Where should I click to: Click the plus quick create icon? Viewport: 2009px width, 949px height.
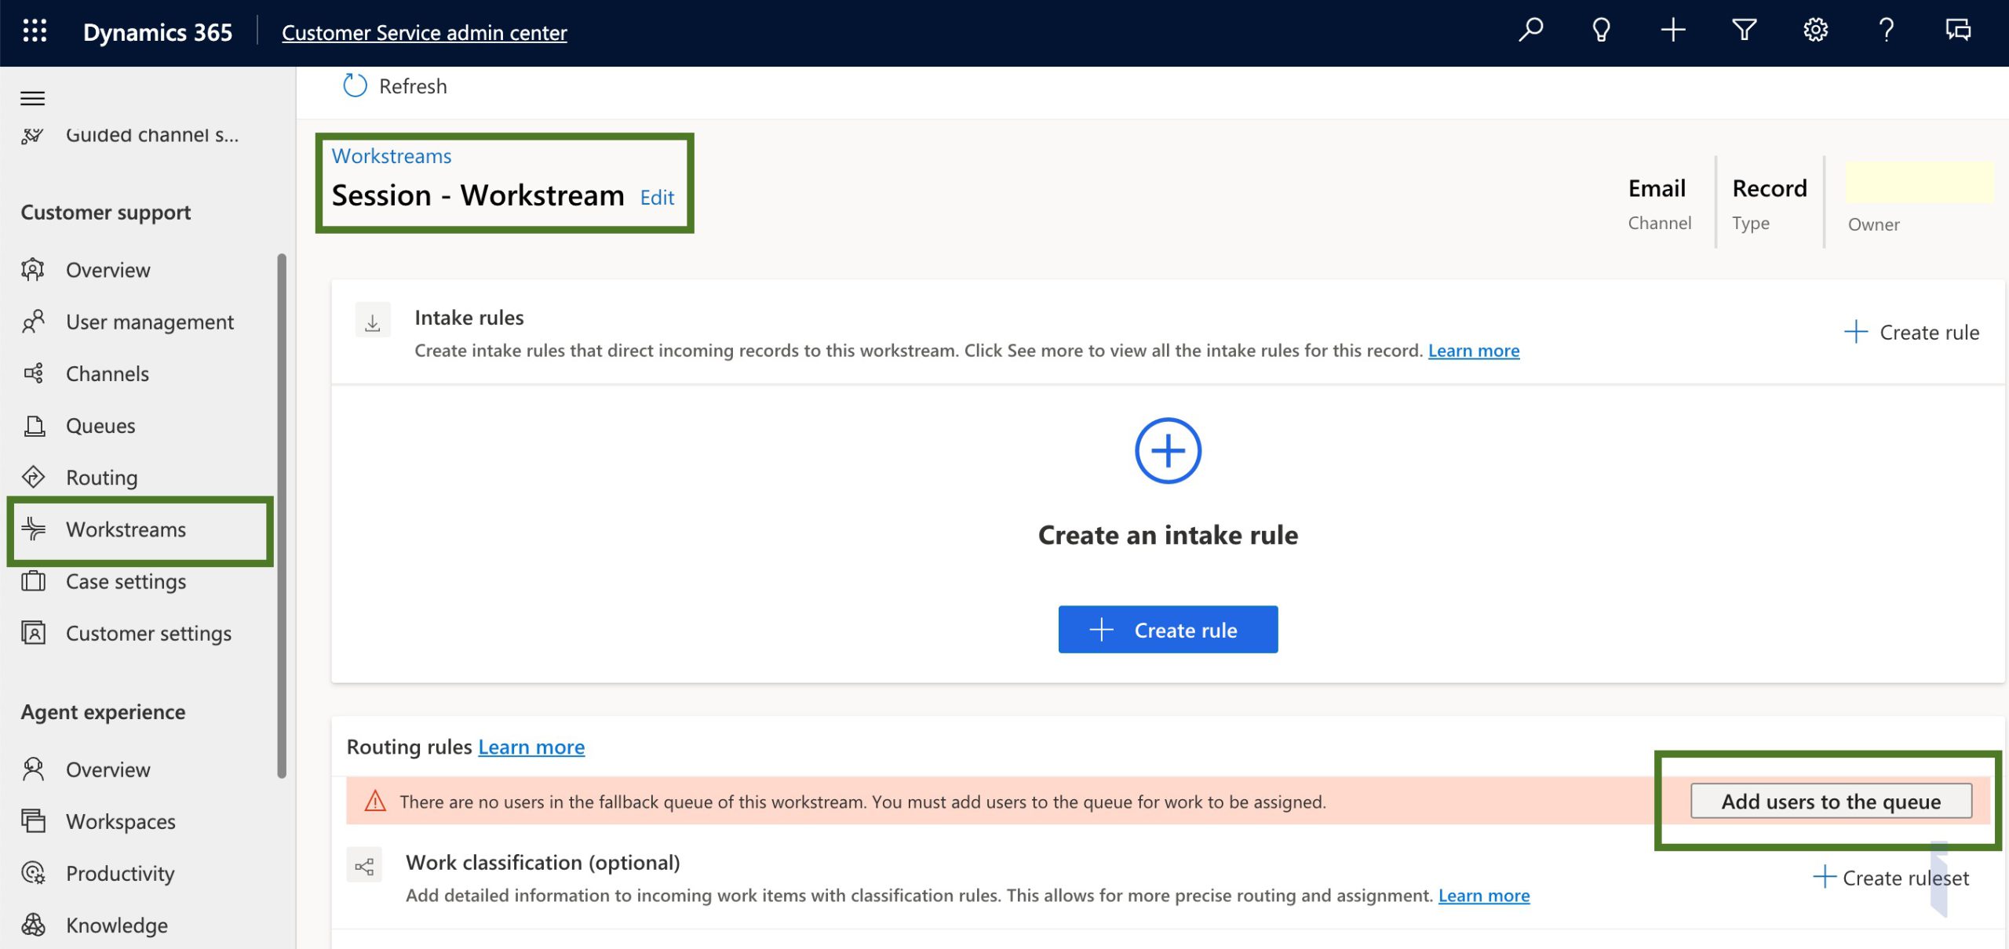tap(1672, 31)
